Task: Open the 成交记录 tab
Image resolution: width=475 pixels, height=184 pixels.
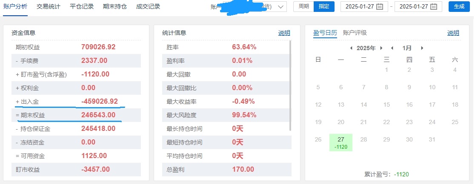Action: 148,7
